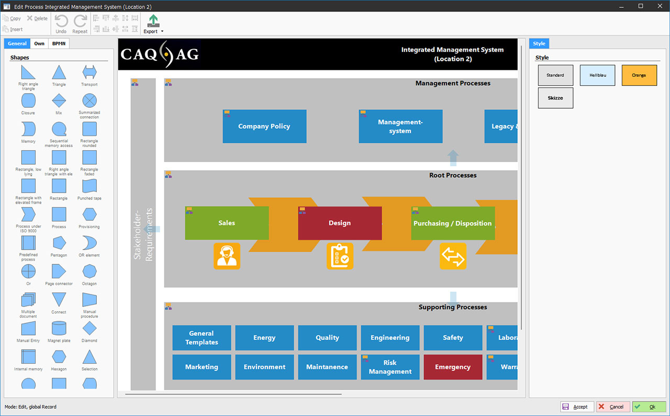Click the diagram horizontal scrollbar

pos(233,394)
